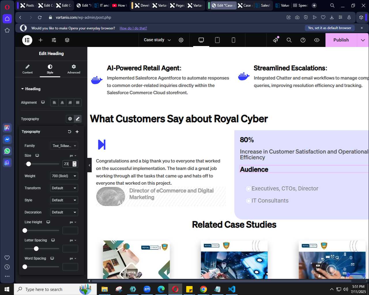The width and height of the screenshot is (369, 295).
Task: Open Zoom from the taskbar
Action: coord(147,289)
